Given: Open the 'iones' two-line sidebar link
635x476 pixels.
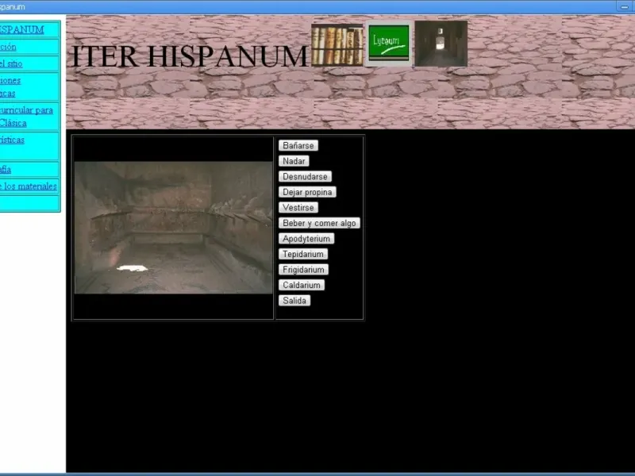Looking at the screenshot, I should 10,86.
